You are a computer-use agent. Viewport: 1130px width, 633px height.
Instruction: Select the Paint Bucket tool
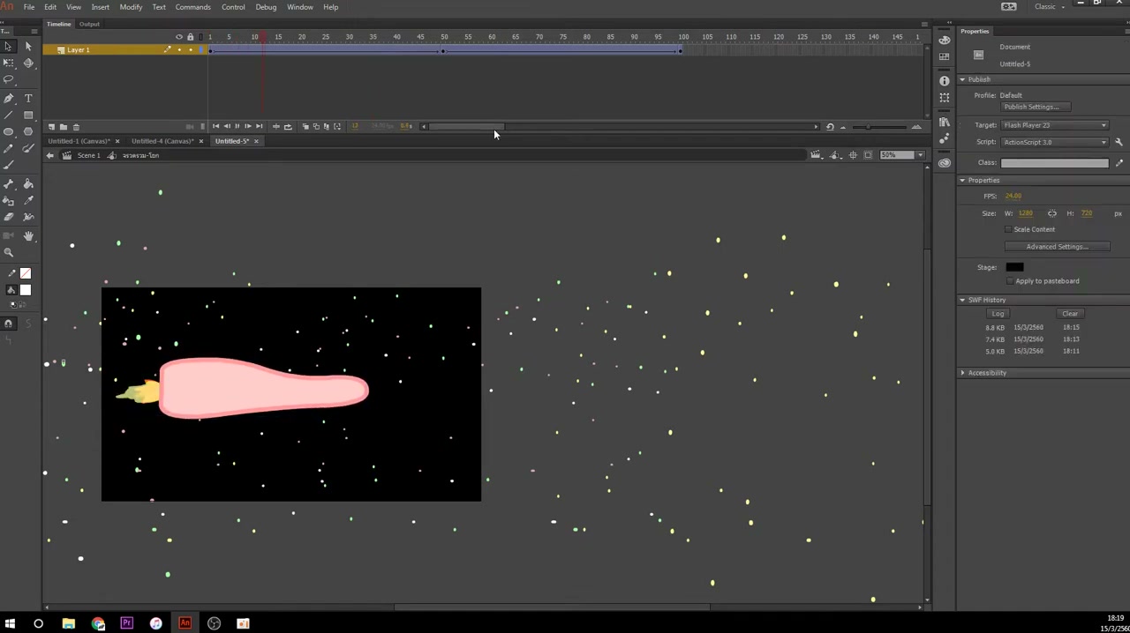(28, 183)
